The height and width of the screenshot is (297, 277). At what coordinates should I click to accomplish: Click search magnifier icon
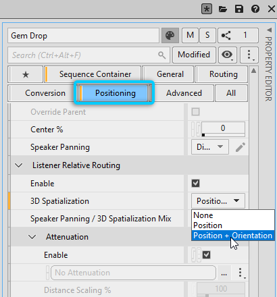(x=161, y=55)
